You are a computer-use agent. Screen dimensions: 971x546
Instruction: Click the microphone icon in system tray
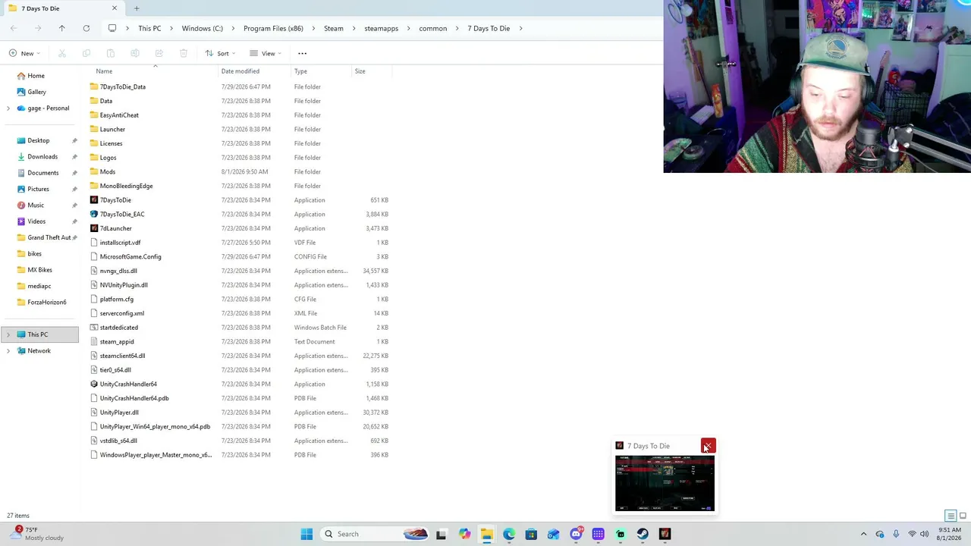click(x=896, y=534)
